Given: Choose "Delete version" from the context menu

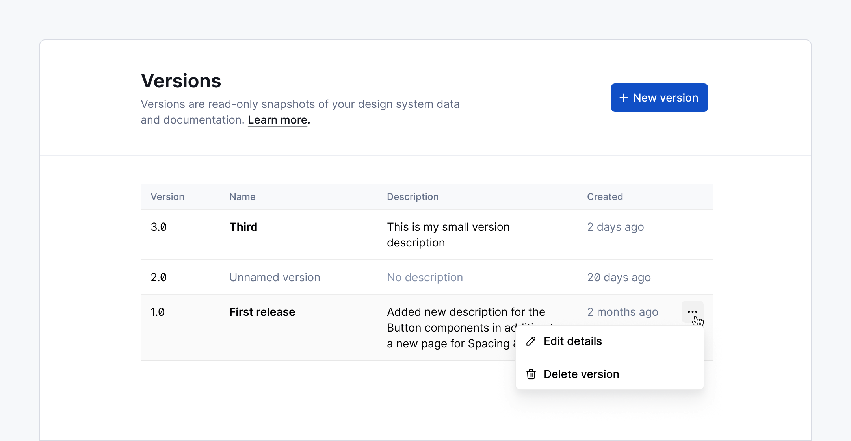Looking at the screenshot, I should point(581,374).
